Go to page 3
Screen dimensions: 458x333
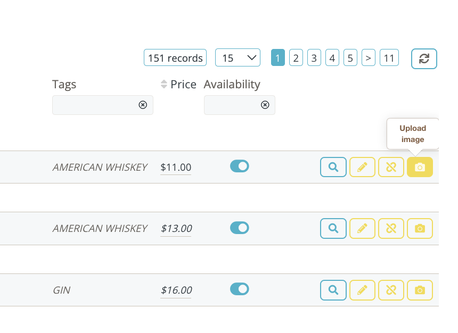[314, 58]
